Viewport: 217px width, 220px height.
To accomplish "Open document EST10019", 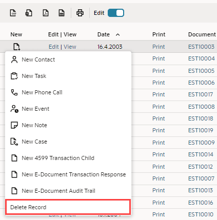I will click(x=201, y=130).
